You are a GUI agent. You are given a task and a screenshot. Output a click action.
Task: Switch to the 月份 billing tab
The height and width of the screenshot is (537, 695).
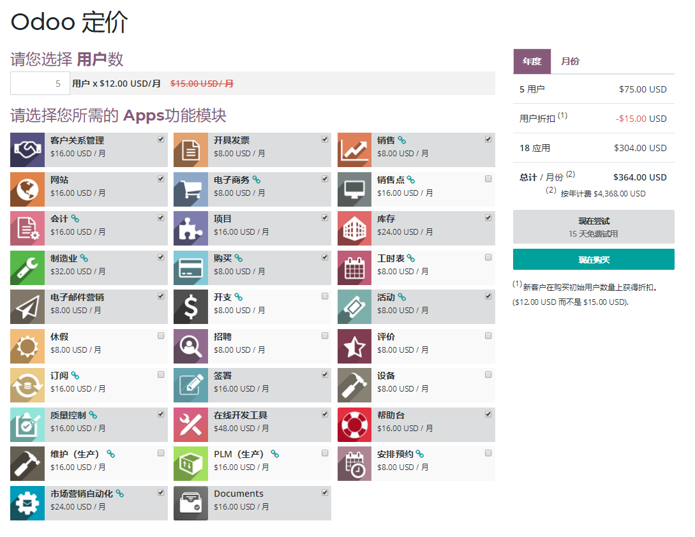[570, 61]
